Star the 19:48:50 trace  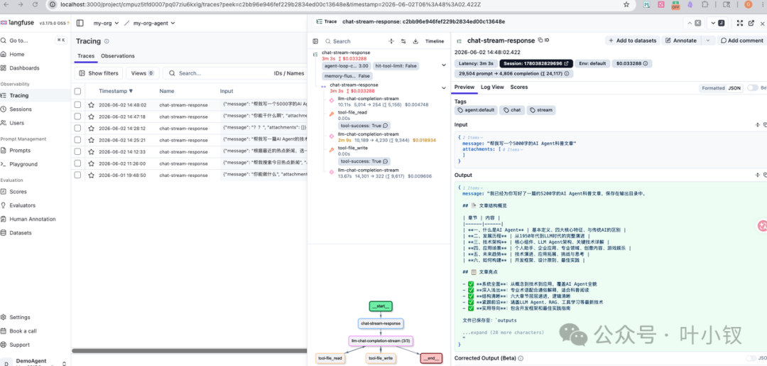(91, 175)
